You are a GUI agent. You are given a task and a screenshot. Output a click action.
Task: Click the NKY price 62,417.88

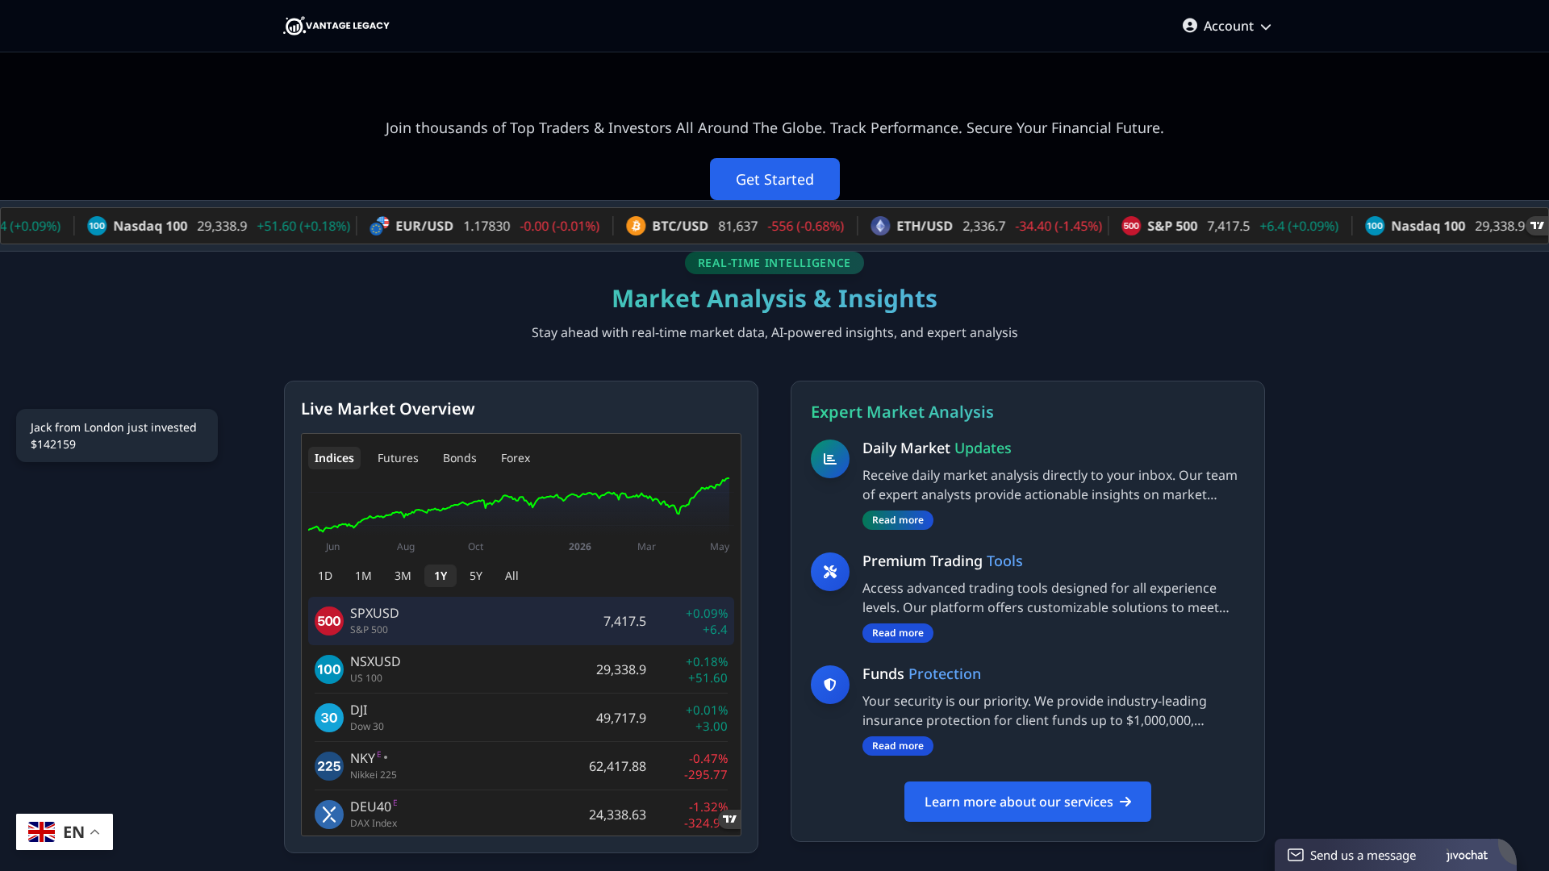(617, 766)
